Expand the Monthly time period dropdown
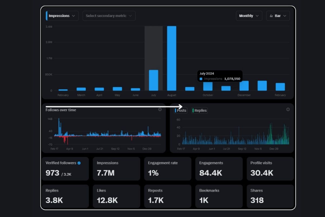 249,16
